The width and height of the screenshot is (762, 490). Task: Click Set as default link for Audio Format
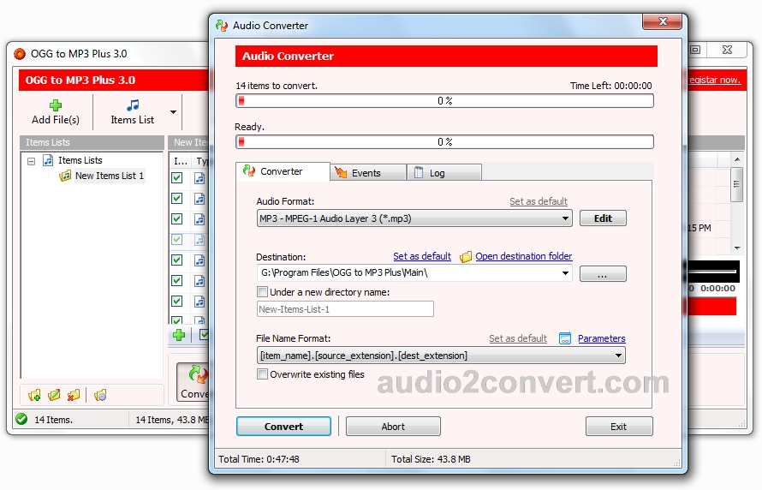point(539,201)
